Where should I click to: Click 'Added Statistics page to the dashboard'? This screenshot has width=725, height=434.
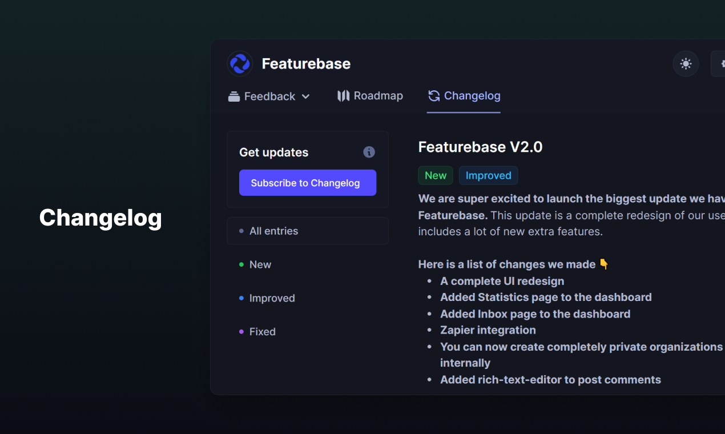pyautogui.click(x=546, y=297)
